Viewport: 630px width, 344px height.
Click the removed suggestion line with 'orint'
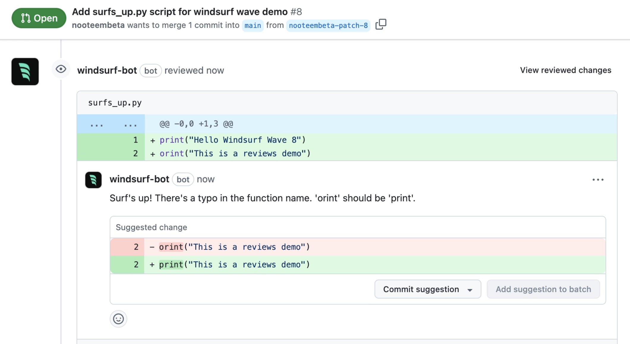[x=358, y=247]
